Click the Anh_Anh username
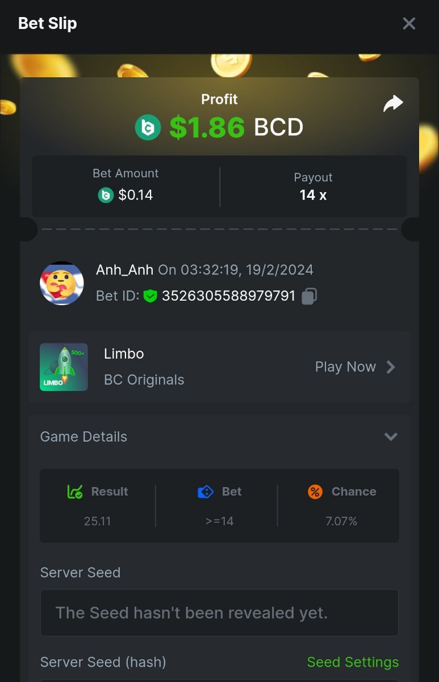 pyautogui.click(x=125, y=269)
